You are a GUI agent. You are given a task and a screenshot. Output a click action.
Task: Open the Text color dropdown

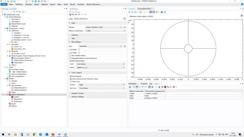[101, 88]
